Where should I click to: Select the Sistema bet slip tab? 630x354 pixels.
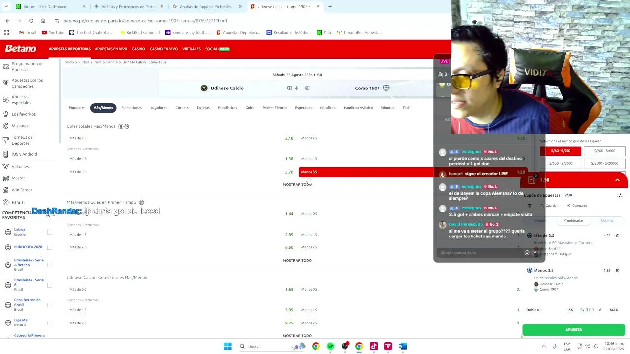607,221
